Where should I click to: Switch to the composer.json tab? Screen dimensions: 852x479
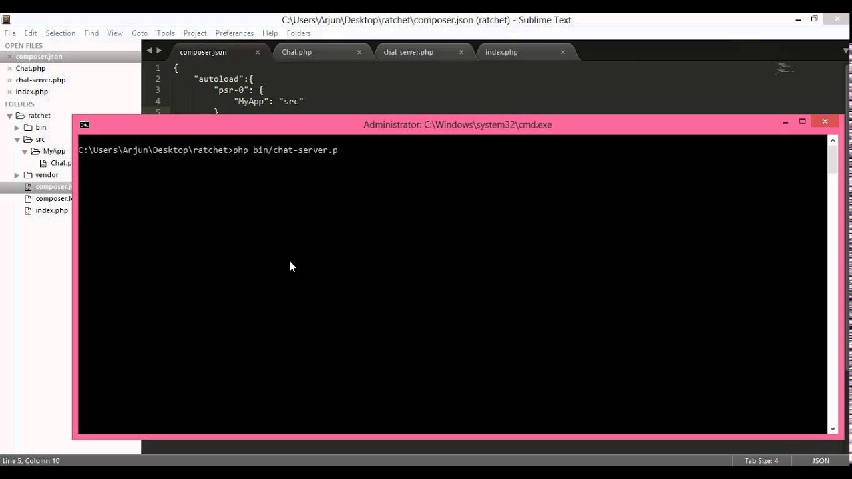203,52
